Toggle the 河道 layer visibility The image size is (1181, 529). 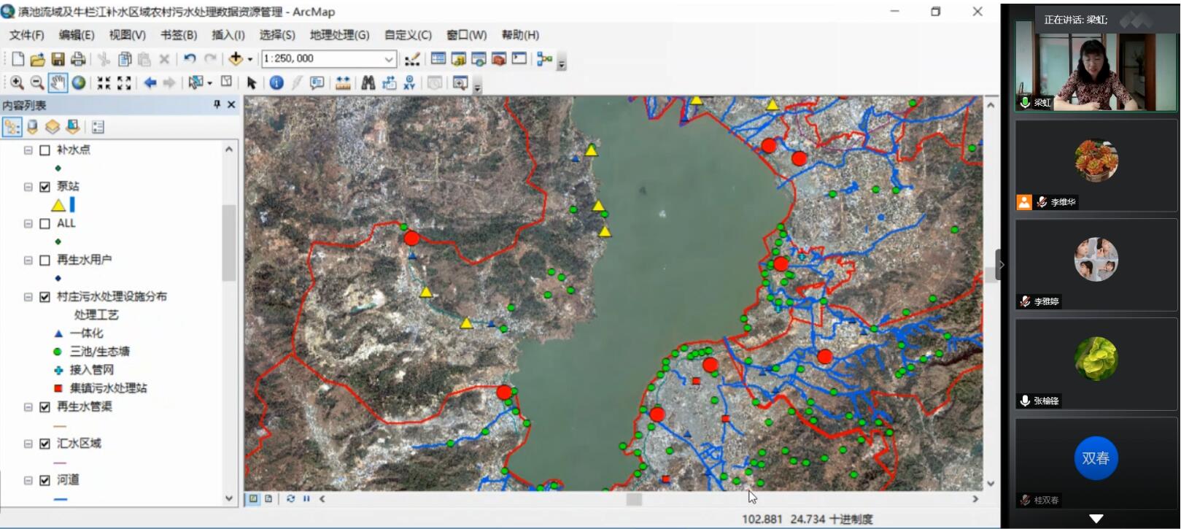(x=44, y=480)
